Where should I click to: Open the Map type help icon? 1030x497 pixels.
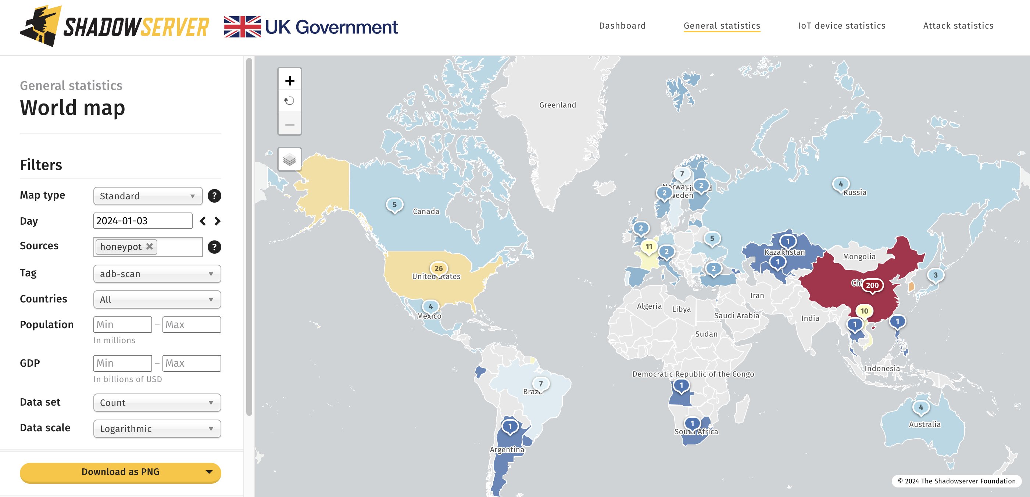pos(214,196)
